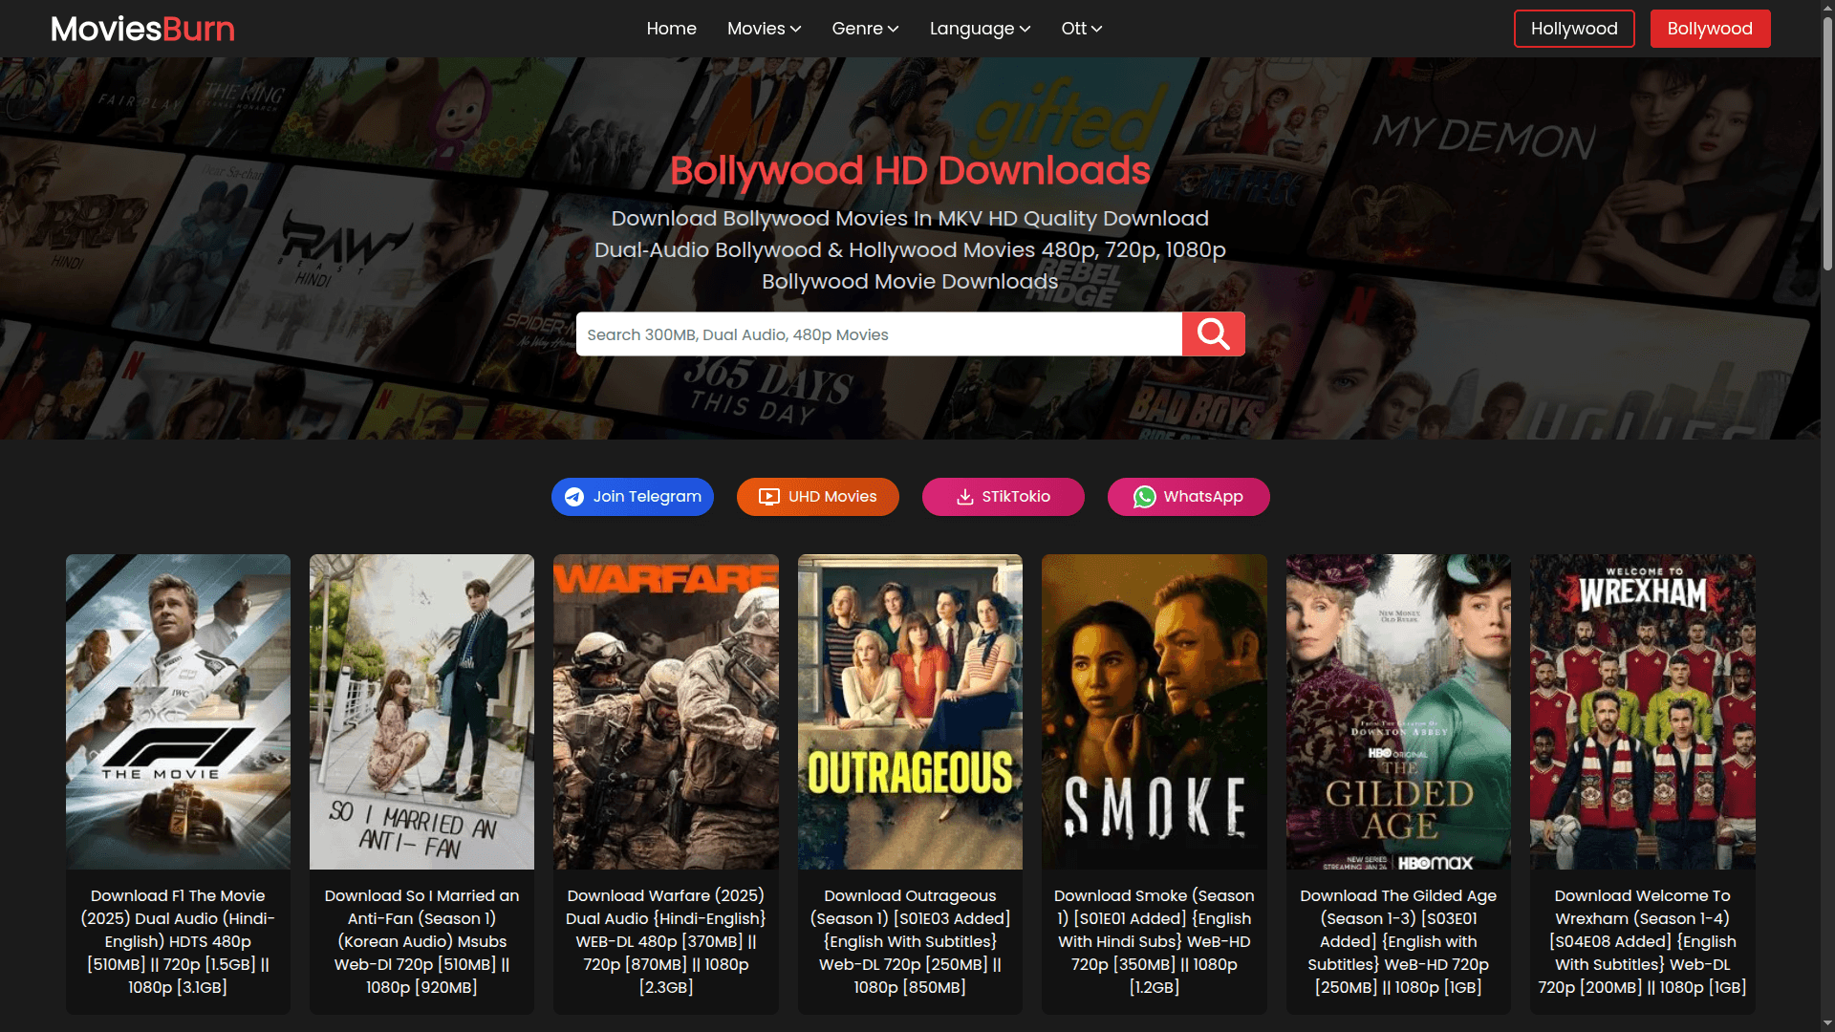Click the Hollywood button
The width and height of the screenshot is (1835, 1032).
[x=1574, y=29]
